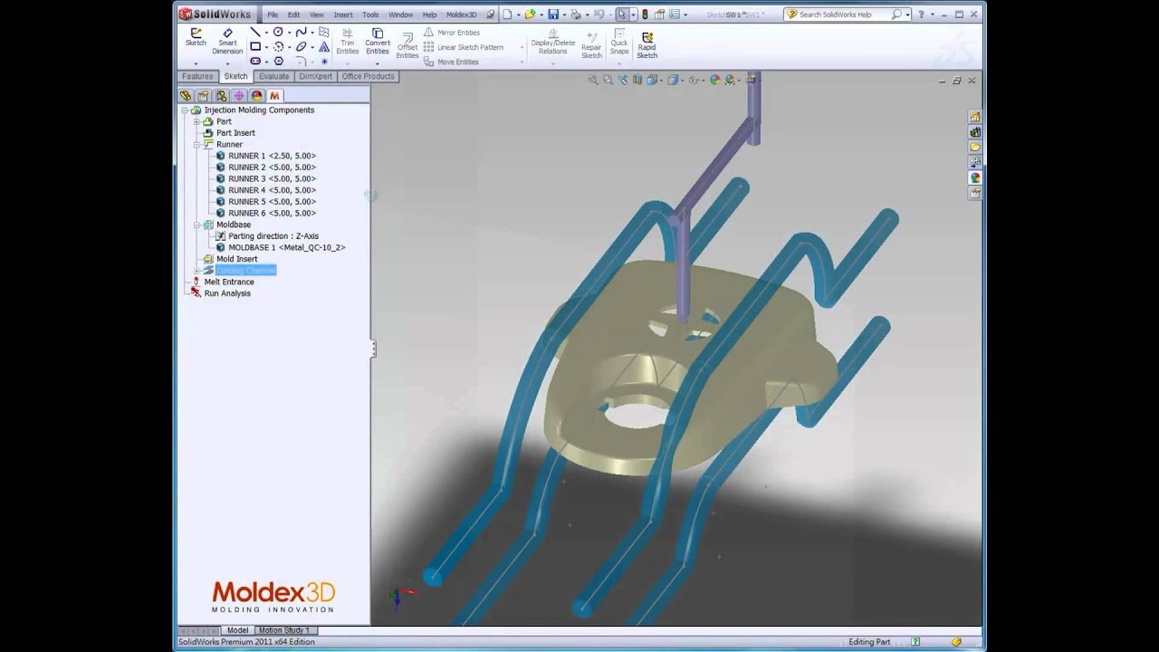Open the Moldex3D manager tab icon
1159x652 pixels.
274,95
